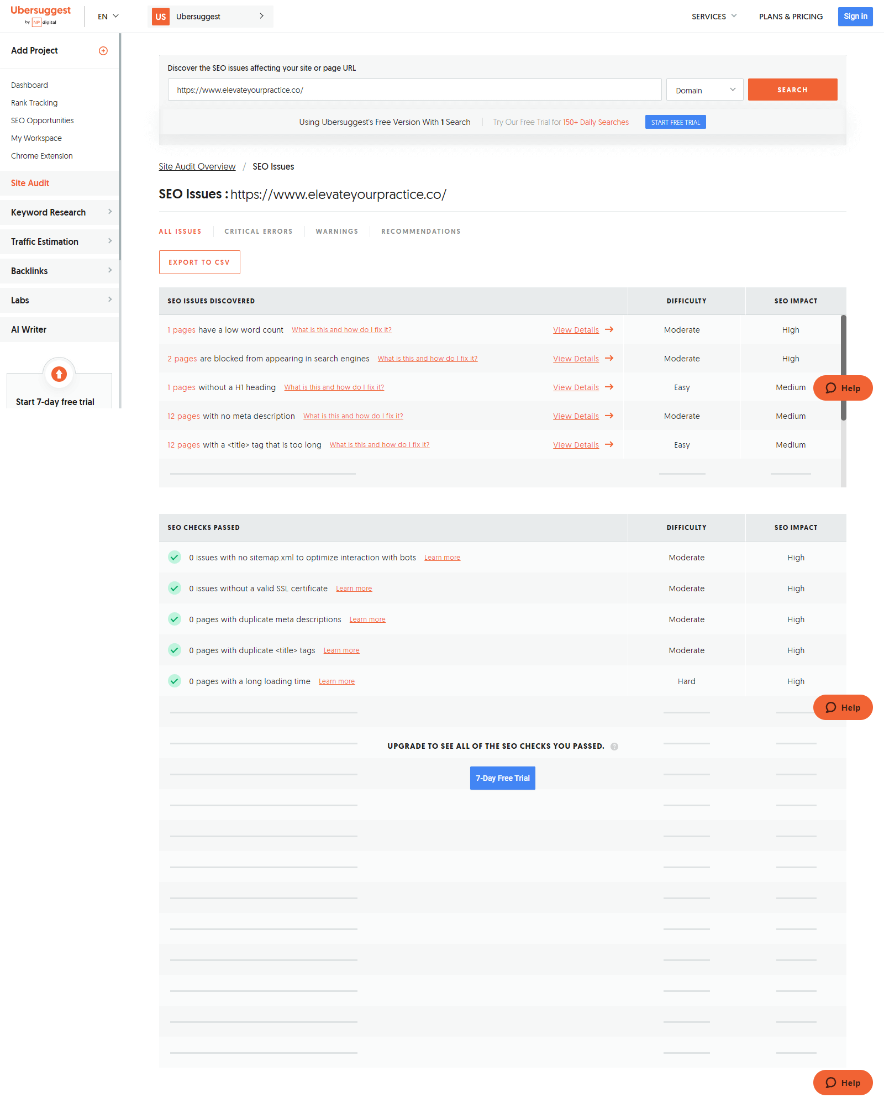The height and width of the screenshot is (1103, 884).
Task: Click Start 7-day free trial in sidebar
Action: 55,402
